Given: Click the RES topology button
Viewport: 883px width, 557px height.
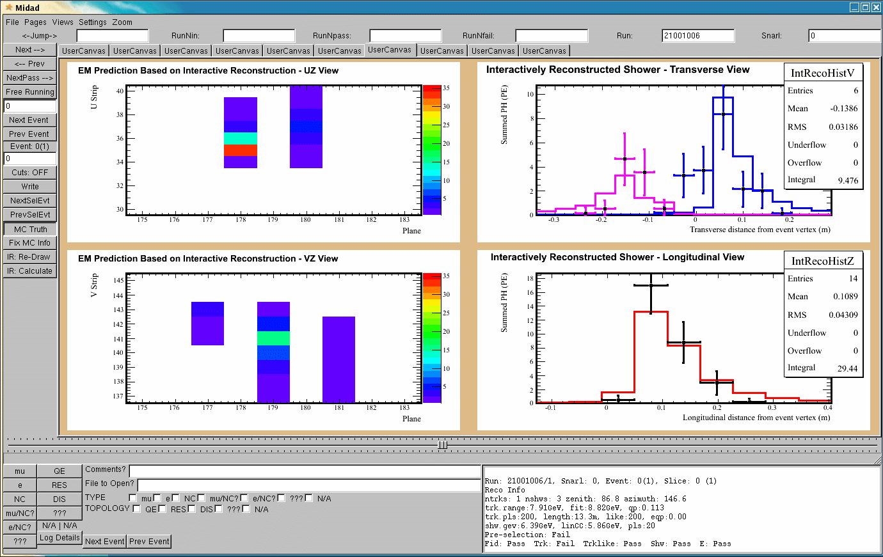Looking at the screenshot, I should pyautogui.click(x=60, y=485).
